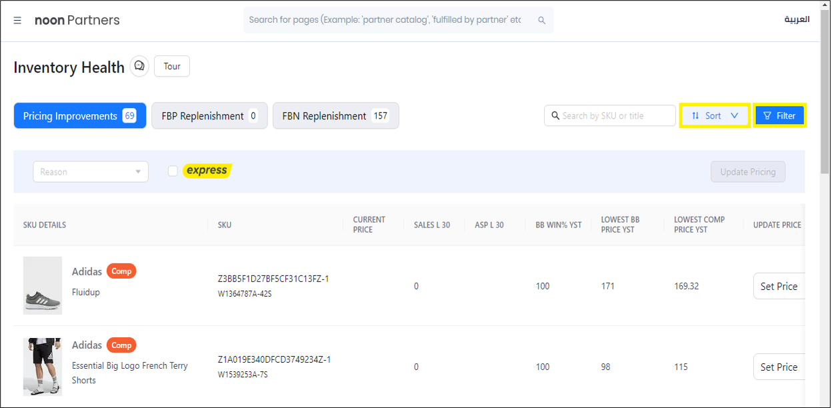Screen dimensions: 832x408
Task: Switch language to Arabic (العربية)
Action: [797, 19]
